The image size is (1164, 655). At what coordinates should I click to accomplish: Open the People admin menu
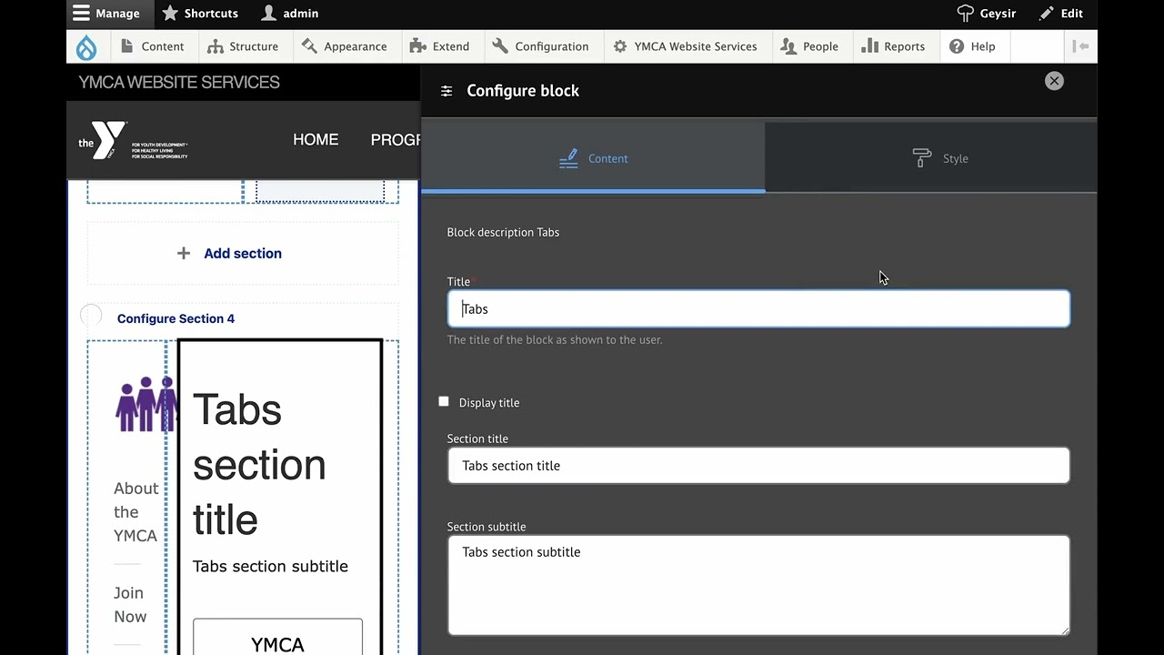809,46
